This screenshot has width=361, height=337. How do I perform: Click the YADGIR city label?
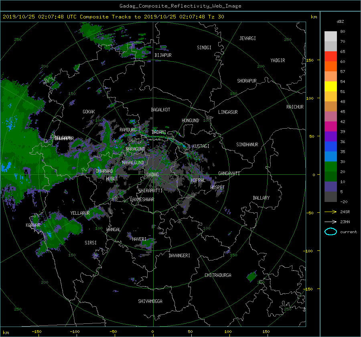coord(278,61)
